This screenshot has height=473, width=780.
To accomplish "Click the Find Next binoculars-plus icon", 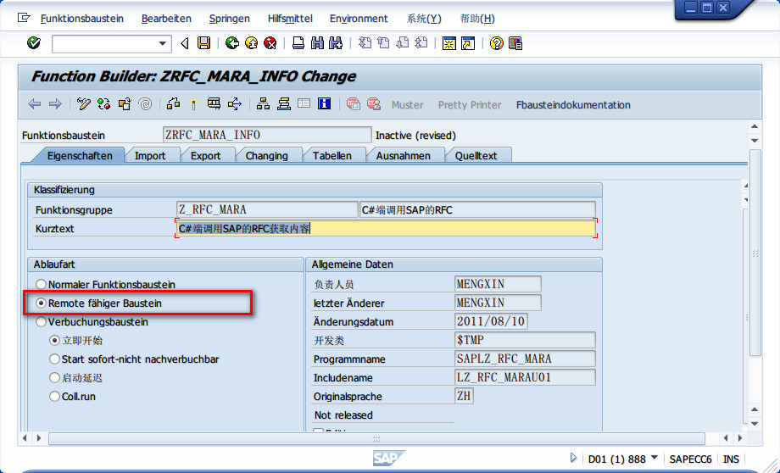I will (336, 43).
